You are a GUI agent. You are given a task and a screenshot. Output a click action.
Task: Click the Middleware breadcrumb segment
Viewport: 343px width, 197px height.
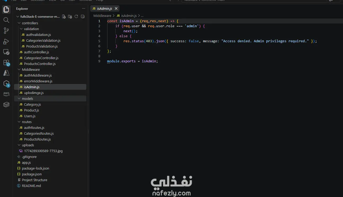[102, 16]
